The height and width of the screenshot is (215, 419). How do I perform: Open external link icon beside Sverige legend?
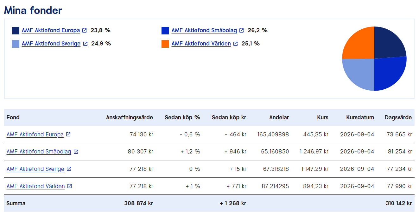(85, 44)
